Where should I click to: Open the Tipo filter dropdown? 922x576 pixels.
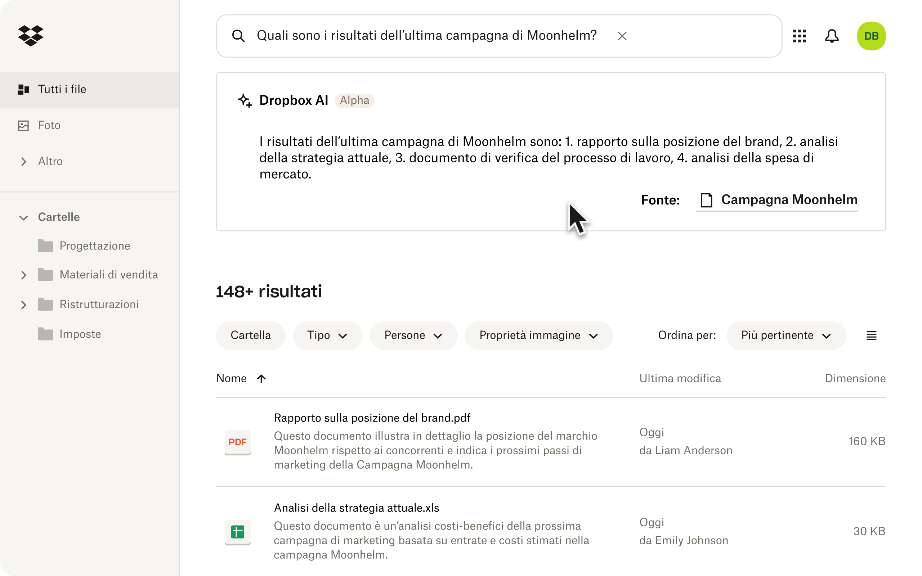[327, 336]
